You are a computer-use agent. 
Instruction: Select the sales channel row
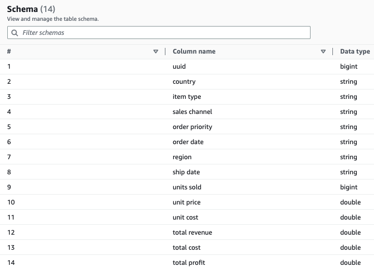tap(187, 112)
